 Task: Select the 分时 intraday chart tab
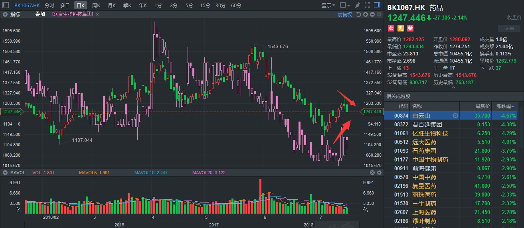49,6
